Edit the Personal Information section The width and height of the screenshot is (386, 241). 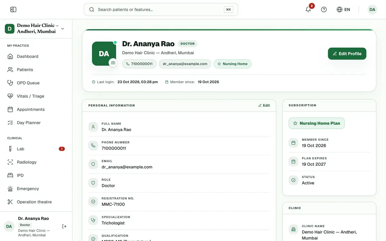pyautogui.click(x=264, y=105)
